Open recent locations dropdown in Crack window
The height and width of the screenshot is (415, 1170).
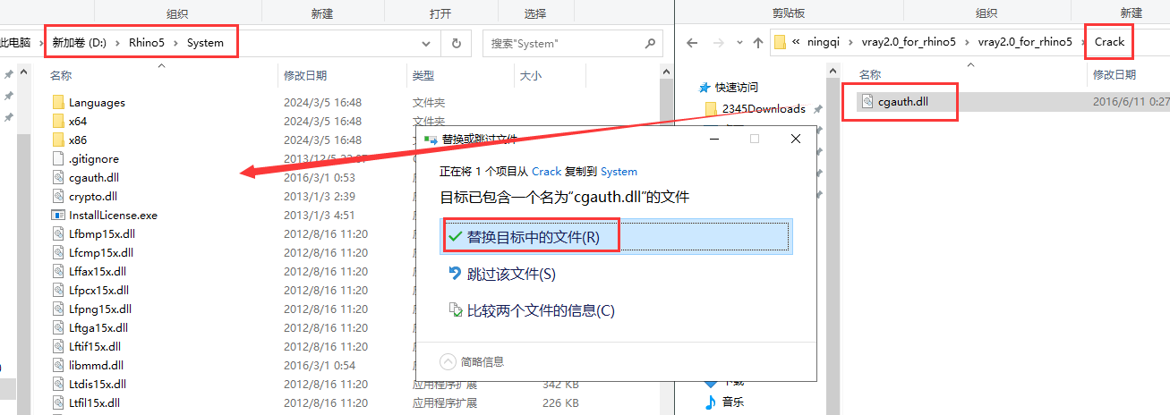point(738,43)
